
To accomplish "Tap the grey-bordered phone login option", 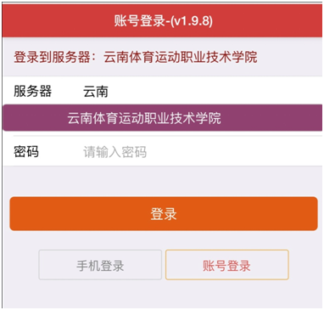I will [x=100, y=265].
